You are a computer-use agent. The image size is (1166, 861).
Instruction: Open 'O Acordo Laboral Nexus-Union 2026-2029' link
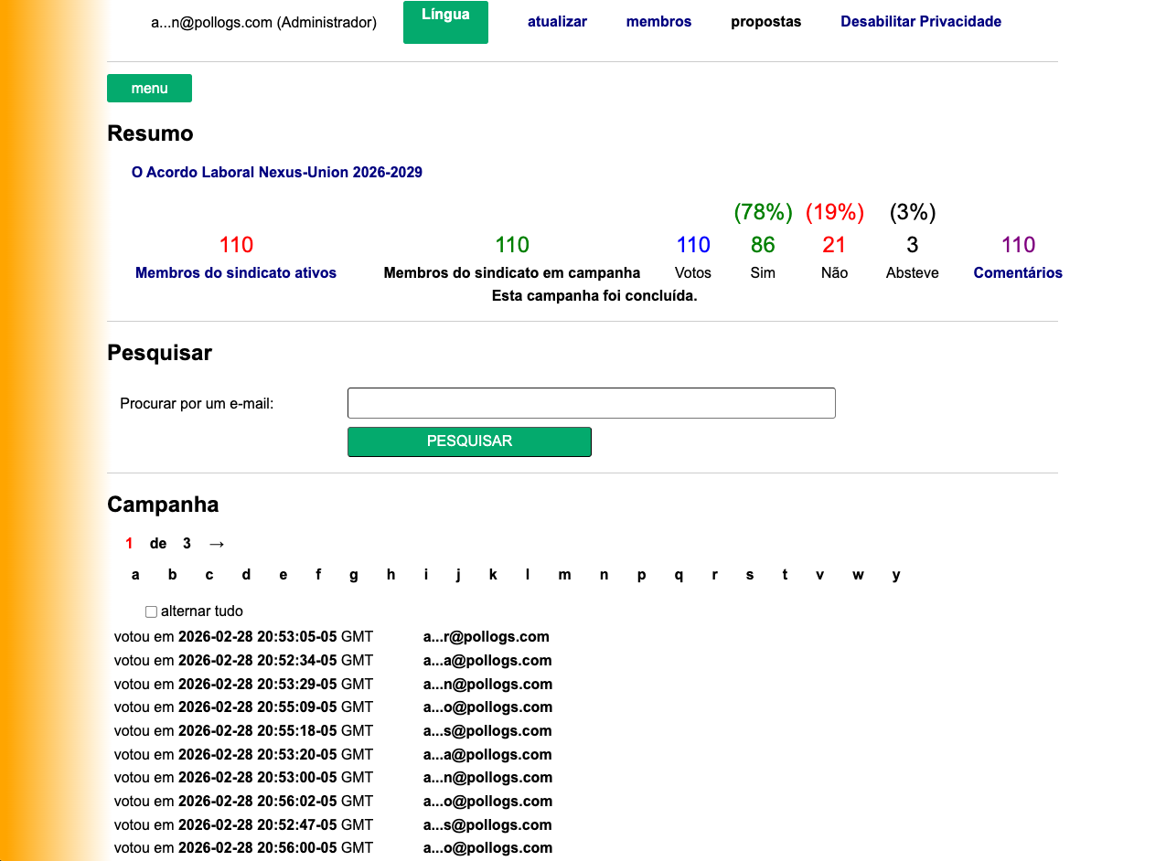point(276,173)
